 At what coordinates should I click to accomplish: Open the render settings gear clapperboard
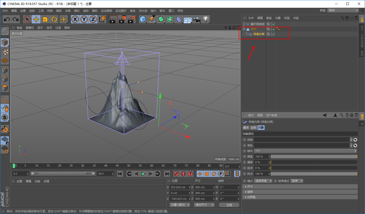pos(131,19)
